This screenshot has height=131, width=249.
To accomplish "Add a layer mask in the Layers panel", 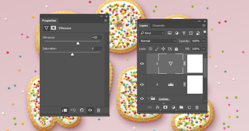I will (x=166, y=107).
